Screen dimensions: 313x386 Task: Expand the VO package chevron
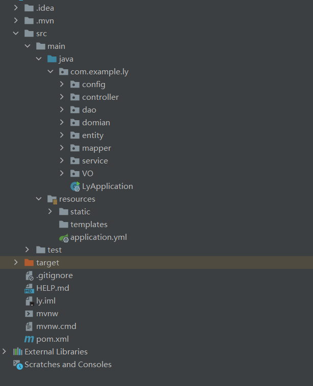tap(62, 173)
